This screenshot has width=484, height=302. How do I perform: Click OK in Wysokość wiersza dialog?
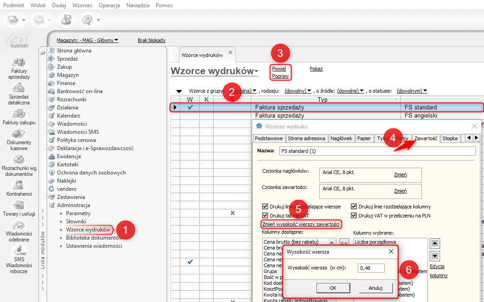333,288
